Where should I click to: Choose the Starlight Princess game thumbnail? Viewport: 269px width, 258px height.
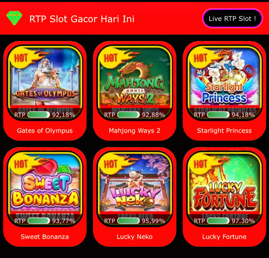pyautogui.click(x=224, y=83)
